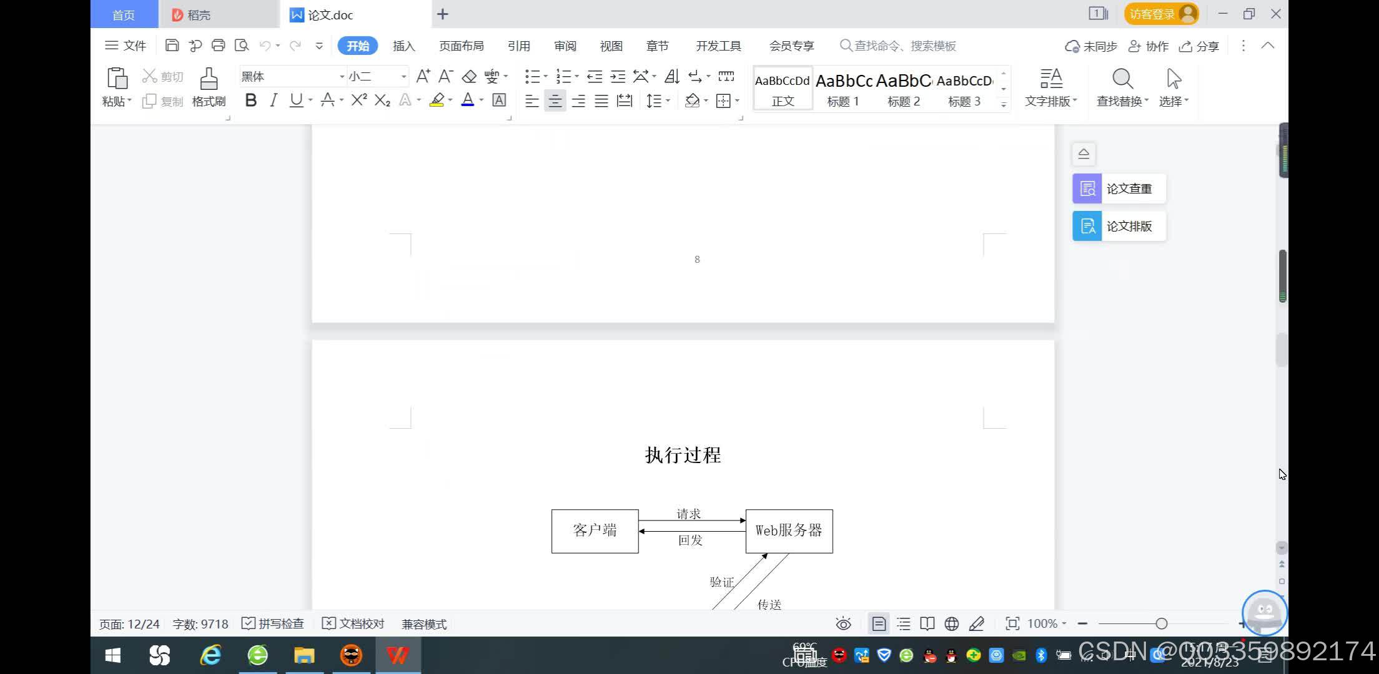
Task: Toggle Italic formatting
Action: pyautogui.click(x=273, y=100)
